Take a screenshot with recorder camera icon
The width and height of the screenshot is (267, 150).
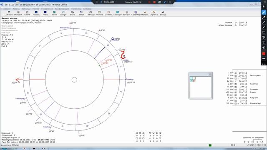click(160, 2)
